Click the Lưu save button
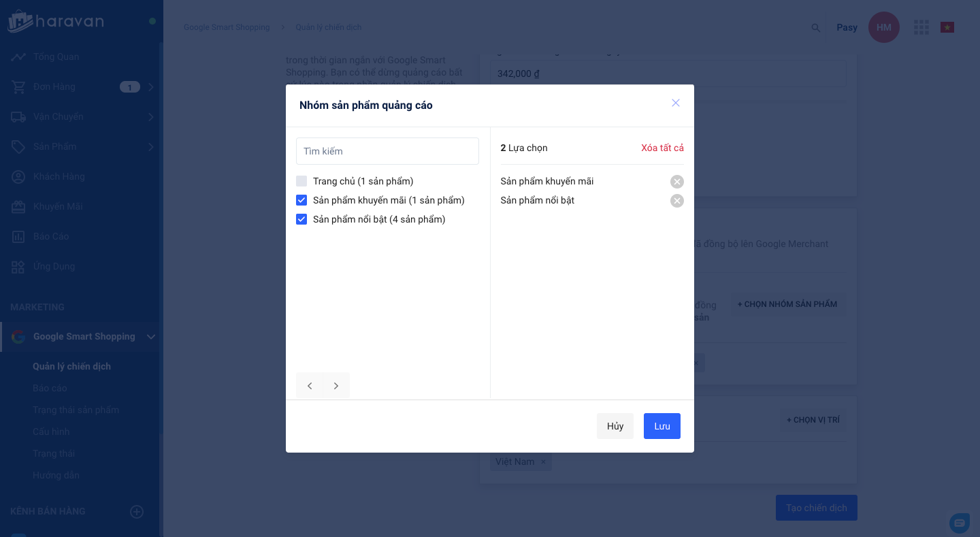 point(661,426)
